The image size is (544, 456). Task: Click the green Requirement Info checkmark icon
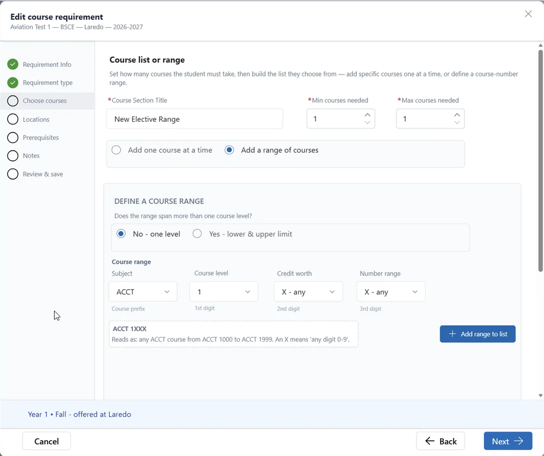(13, 64)
